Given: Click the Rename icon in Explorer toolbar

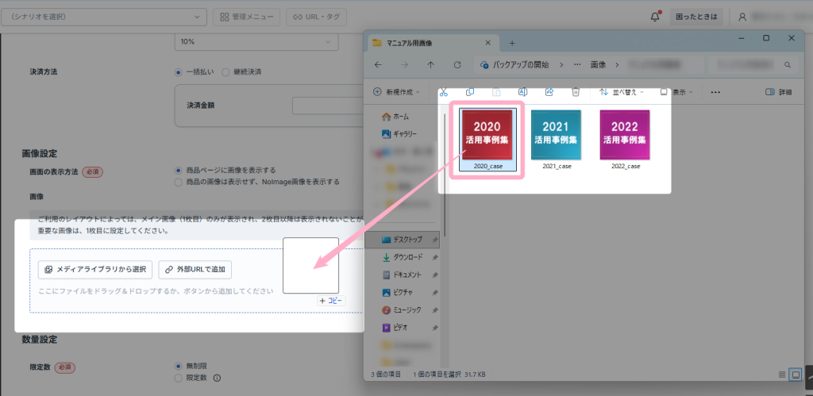Looking at the screenshot, I should point(523,92).
